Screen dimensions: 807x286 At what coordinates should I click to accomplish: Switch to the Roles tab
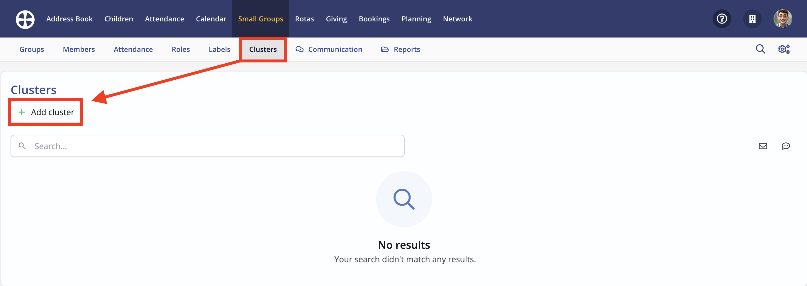[181, 50]
